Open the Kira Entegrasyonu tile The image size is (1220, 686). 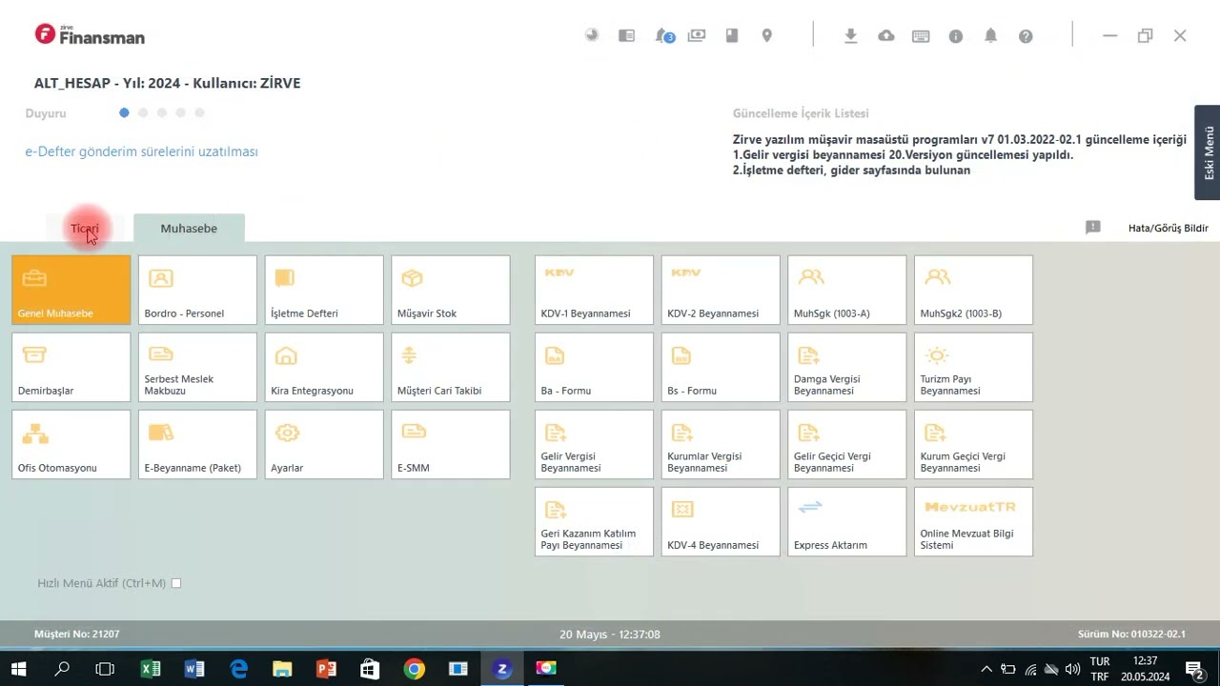[324, 367]
